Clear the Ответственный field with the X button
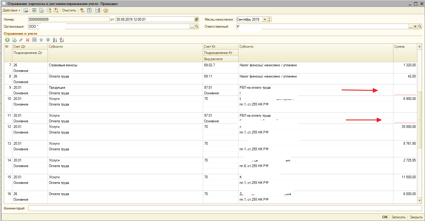Screen dimensions: 425x221 pos(415,27)
